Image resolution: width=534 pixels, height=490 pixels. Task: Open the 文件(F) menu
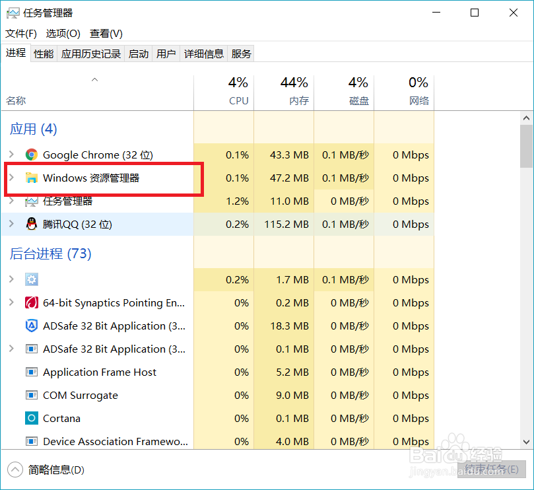[x=20, y=34]
